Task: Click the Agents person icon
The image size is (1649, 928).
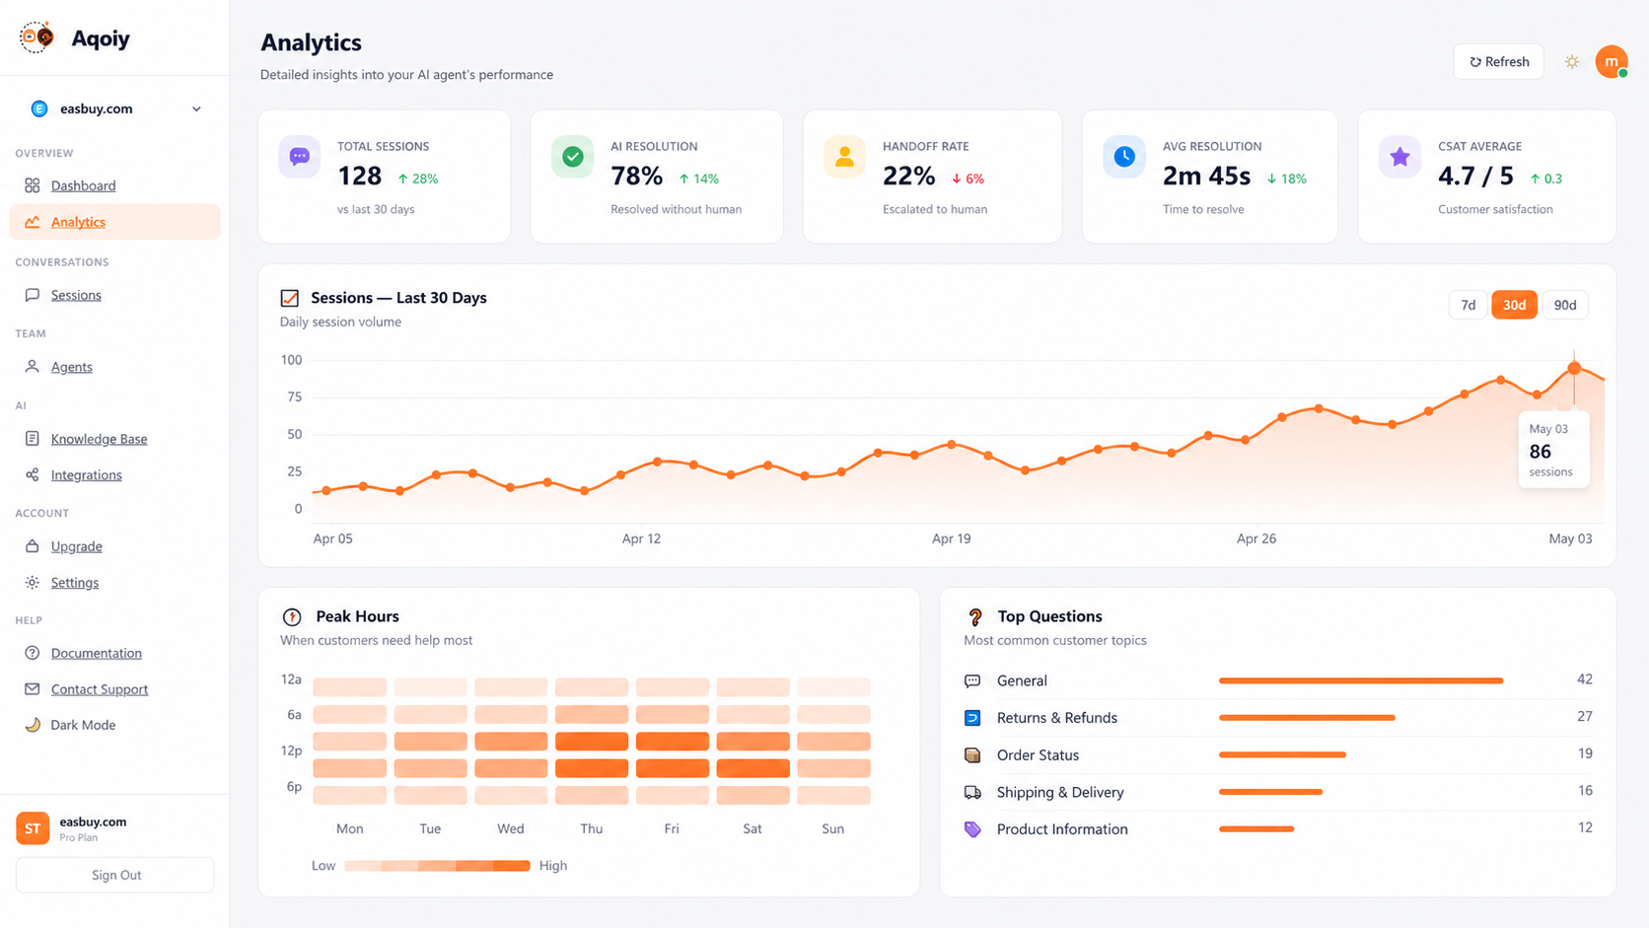Action: 33,367
